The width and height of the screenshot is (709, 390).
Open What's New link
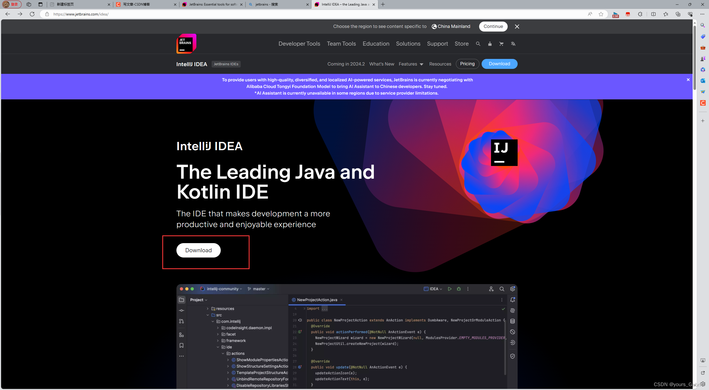(382, 64)
